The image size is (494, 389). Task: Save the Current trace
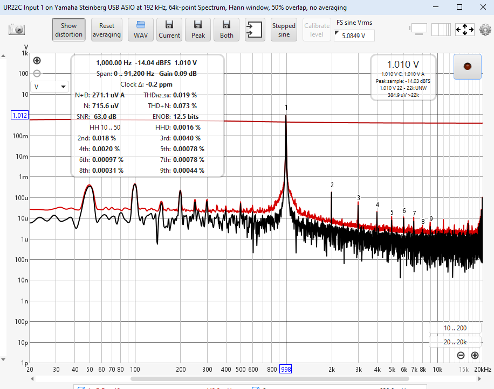click(x=169, y=30)
